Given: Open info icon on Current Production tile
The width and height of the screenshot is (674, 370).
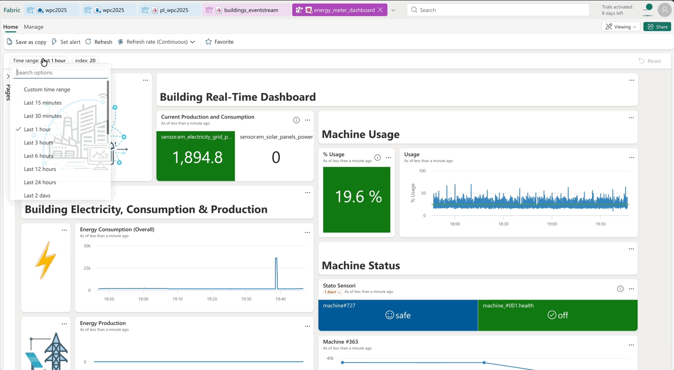Looking at the screenshot, I should point(296,120).
